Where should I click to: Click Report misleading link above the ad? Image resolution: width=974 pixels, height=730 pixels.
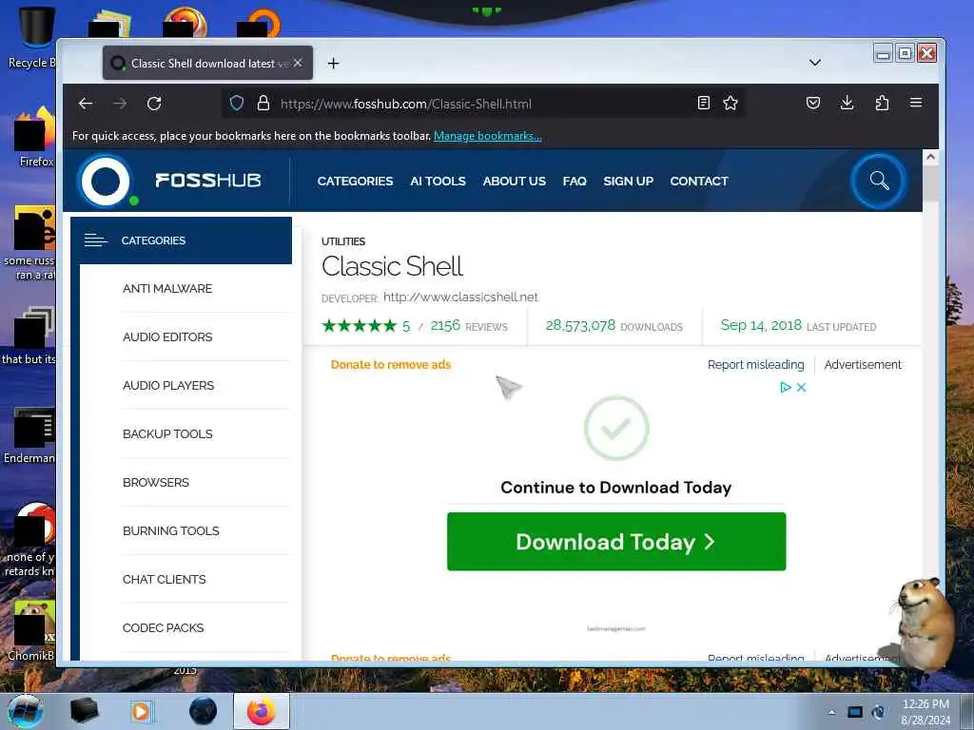click(x=755, y=365)
